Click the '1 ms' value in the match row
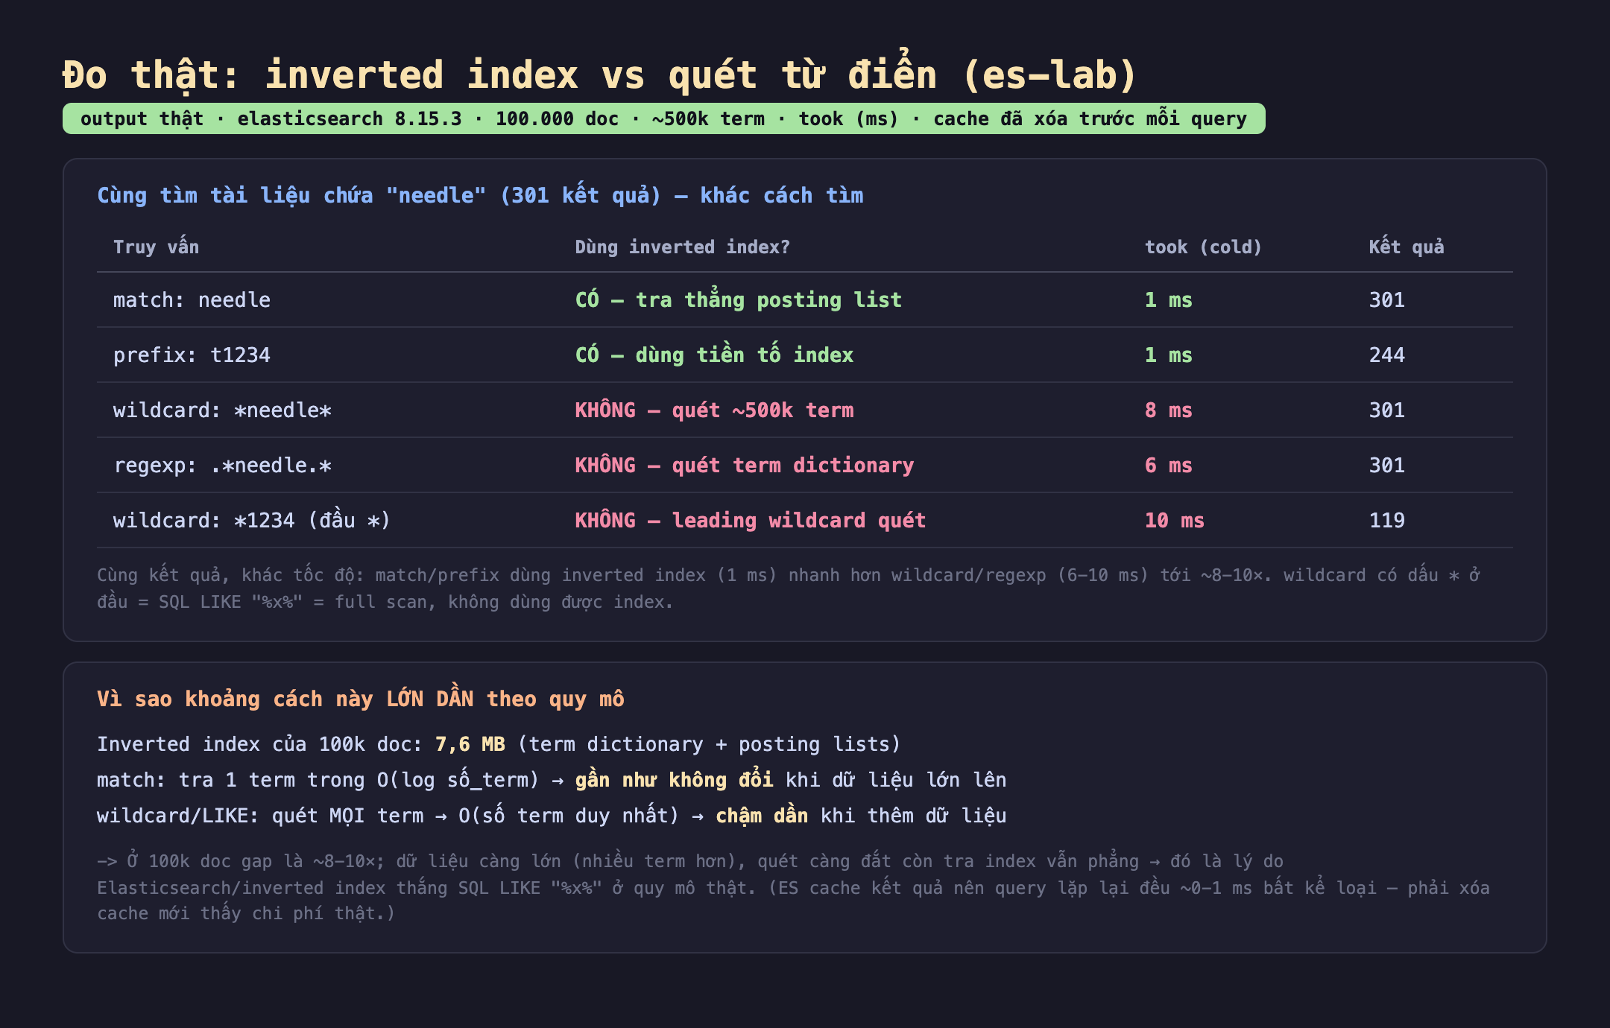 [1168, 299]
